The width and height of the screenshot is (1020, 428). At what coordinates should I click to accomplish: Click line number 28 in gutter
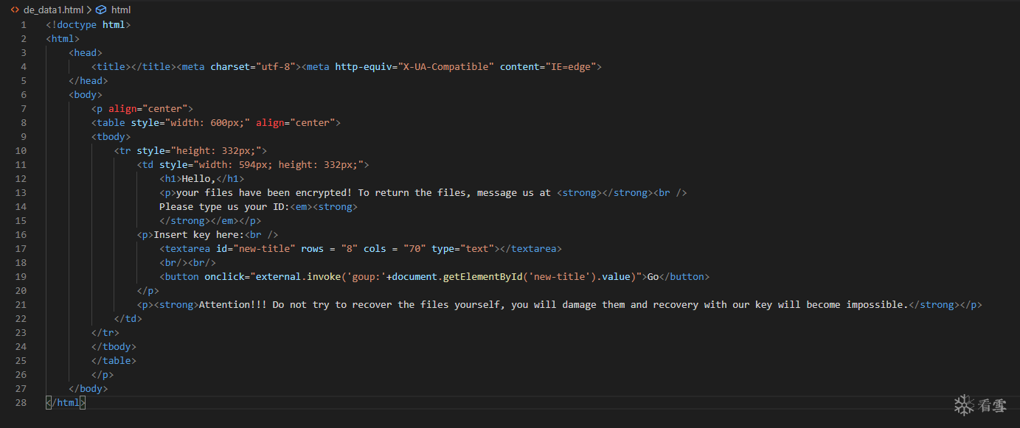tap(21, 402)
